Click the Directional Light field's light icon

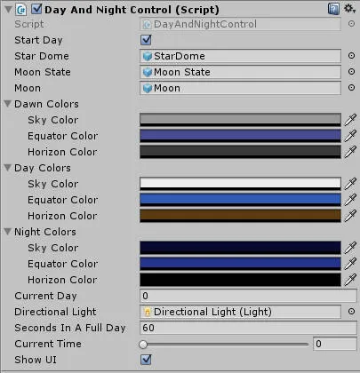pos(147,312)
